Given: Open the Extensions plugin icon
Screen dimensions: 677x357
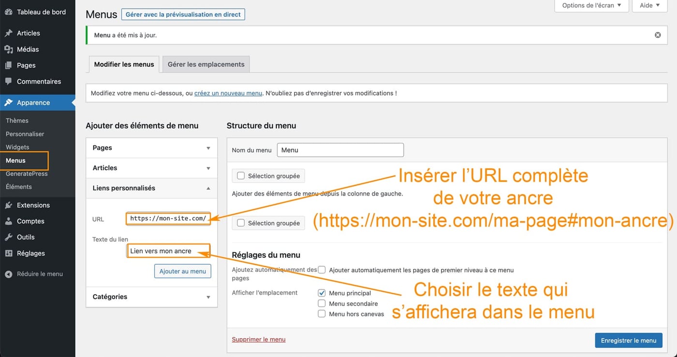Looking at the screenshot, I should (x=9, y=205).
